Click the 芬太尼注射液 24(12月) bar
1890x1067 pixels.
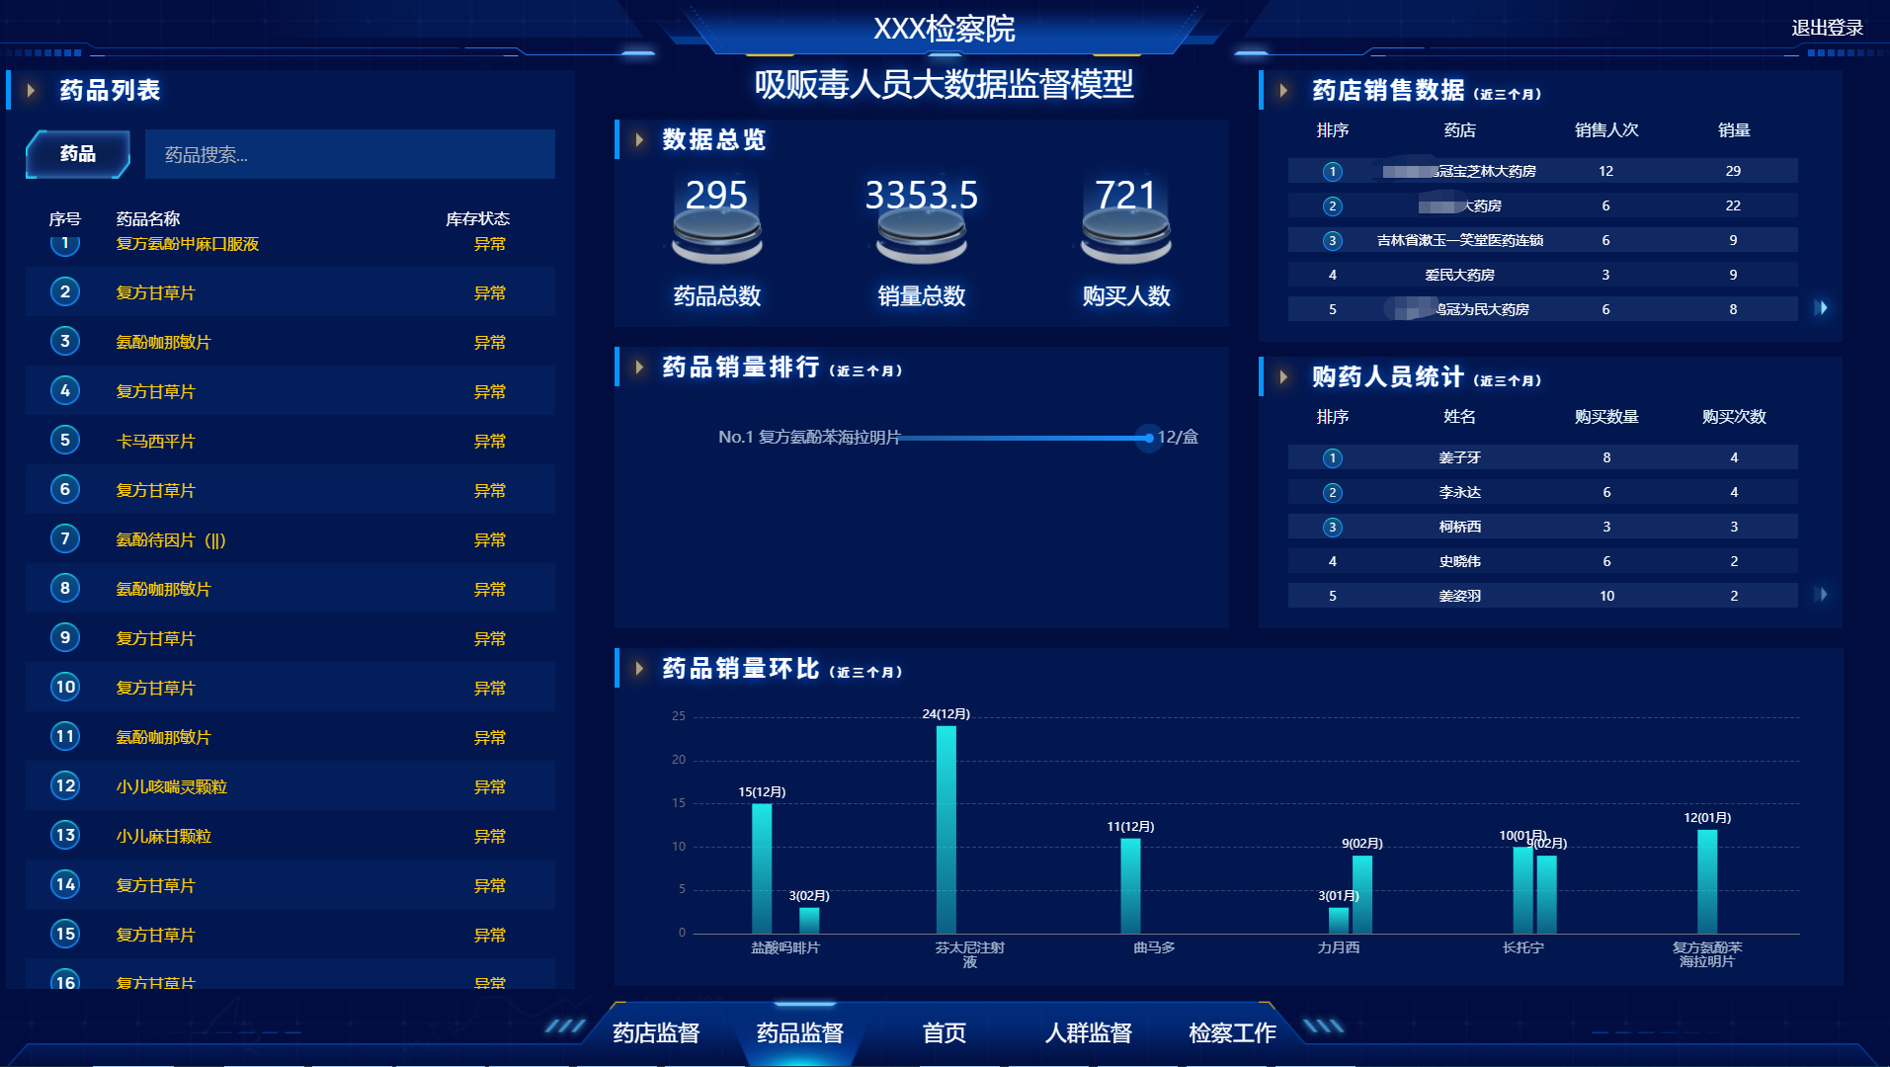[x=945, y=830]
